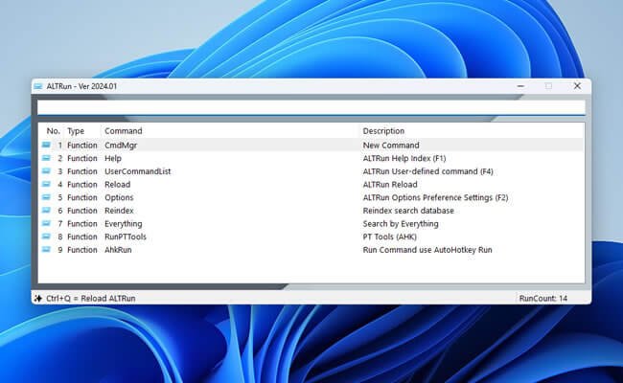Click the 'ALTRun Reload' description

tap(390, 185)
